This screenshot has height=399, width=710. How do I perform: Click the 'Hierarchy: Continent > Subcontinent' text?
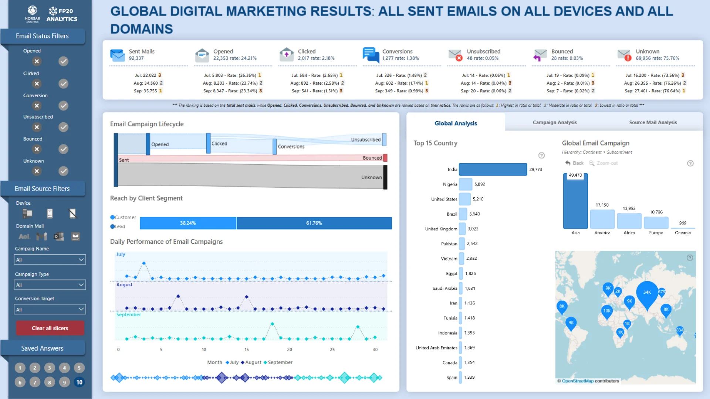[597, 152]
